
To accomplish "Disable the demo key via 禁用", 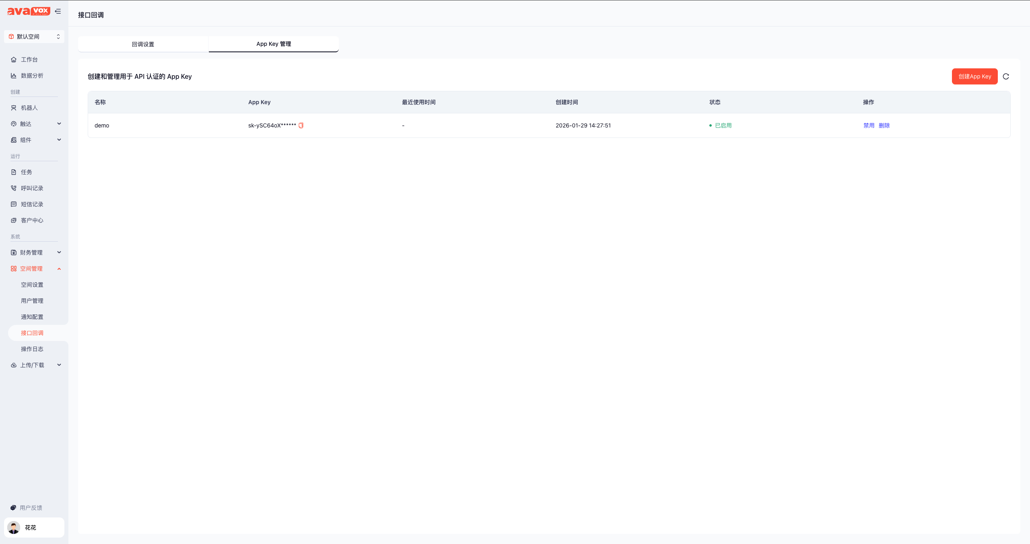I will pos(869,125).
